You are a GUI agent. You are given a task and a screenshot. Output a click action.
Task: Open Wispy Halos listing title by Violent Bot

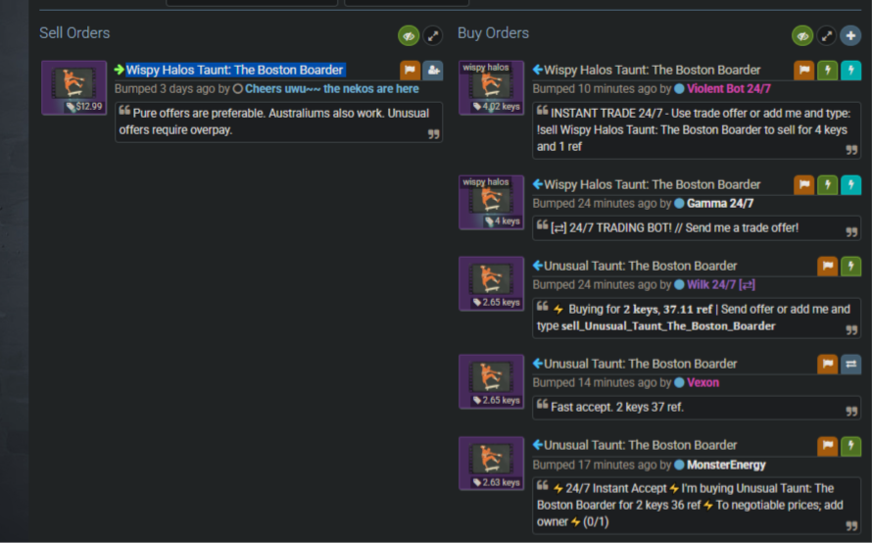pos(652,71)
